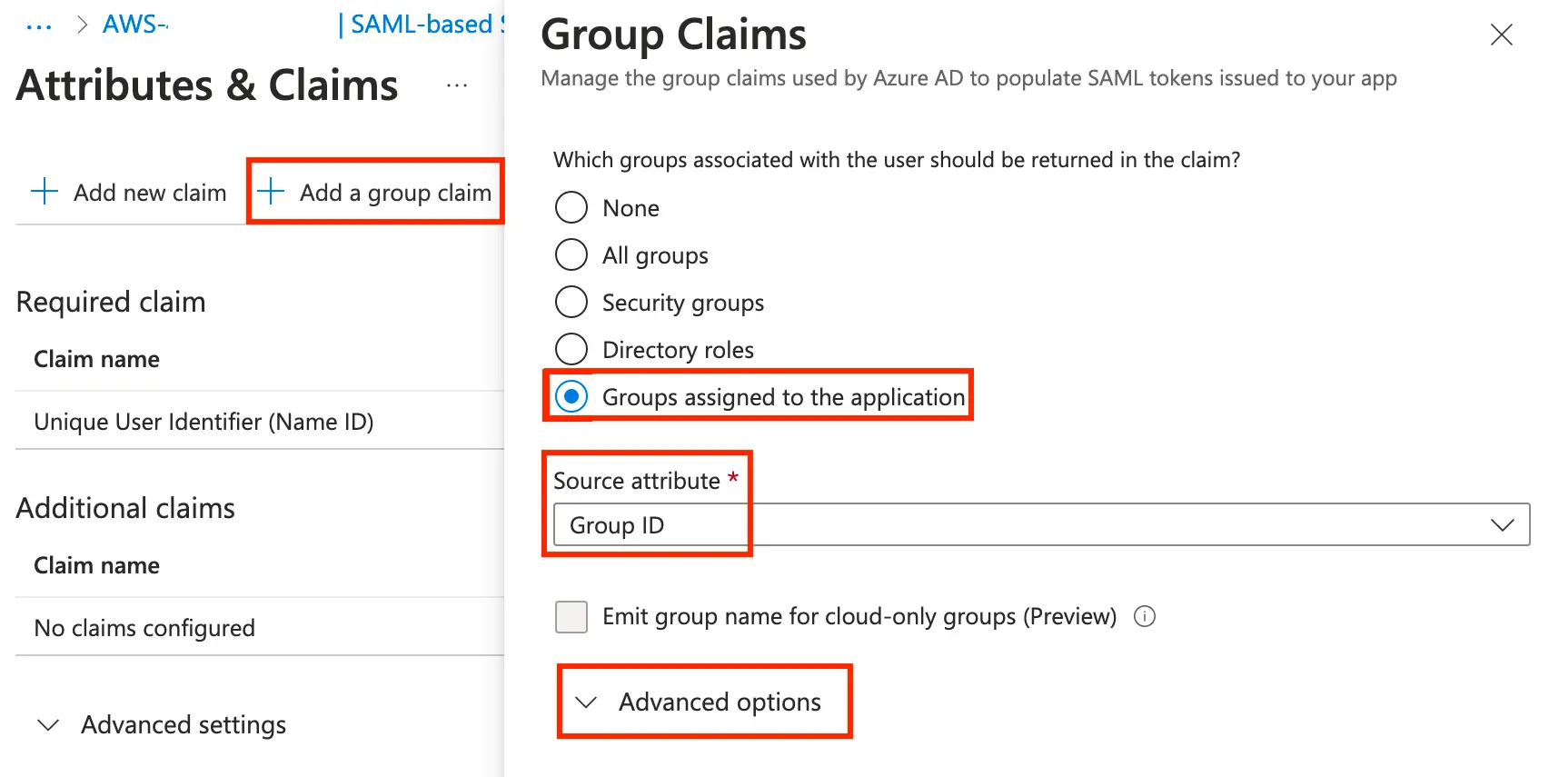The height and width of the screenshot is (777, 1549).
Task: Open the SAML-based breadcrumb link
Action: (422, 25)
